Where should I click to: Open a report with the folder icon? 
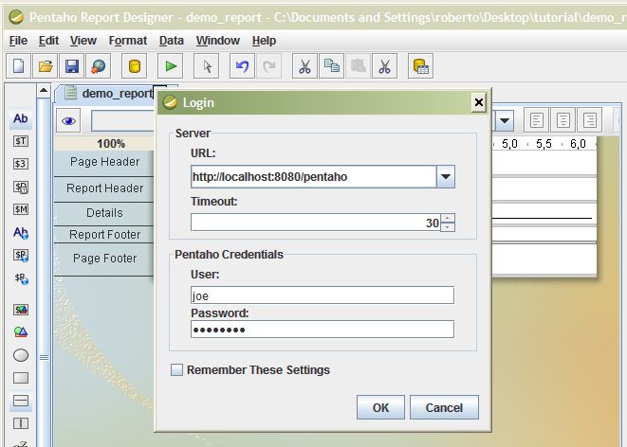point(46,66)
